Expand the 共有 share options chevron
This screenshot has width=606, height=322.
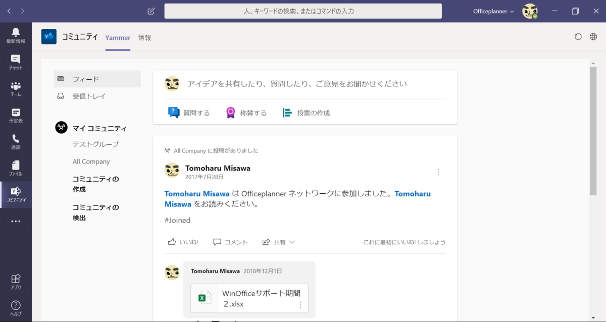click(291, 242)
